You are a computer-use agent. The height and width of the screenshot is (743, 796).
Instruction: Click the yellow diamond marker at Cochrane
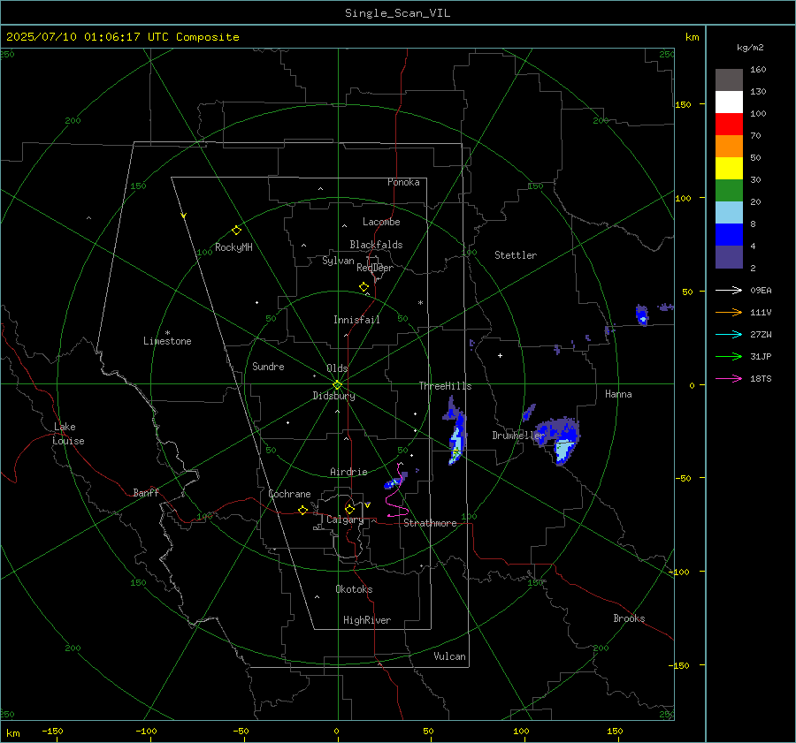[302, 510]
